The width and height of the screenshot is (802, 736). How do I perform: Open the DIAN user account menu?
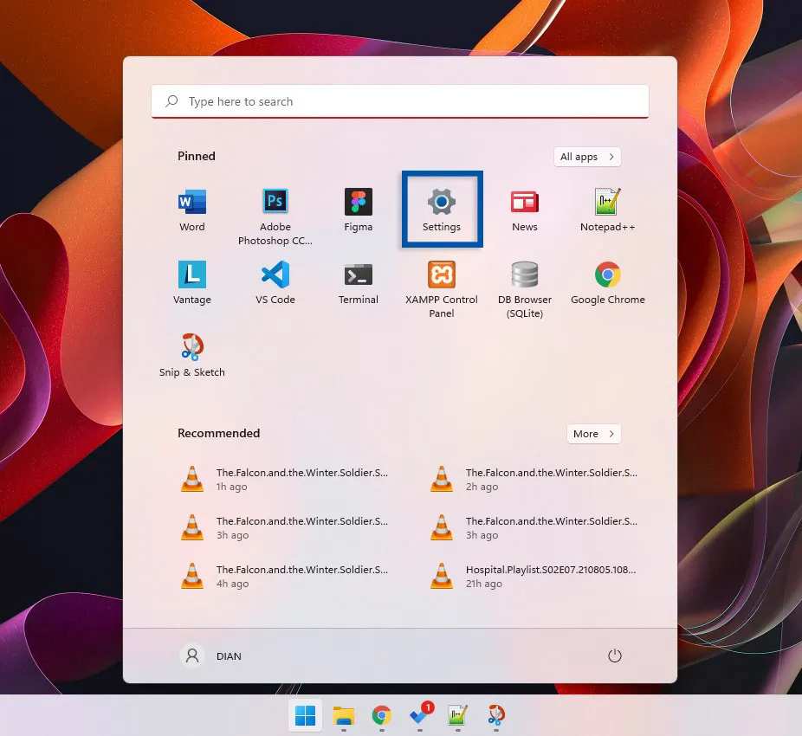click(x=211, y=655)
